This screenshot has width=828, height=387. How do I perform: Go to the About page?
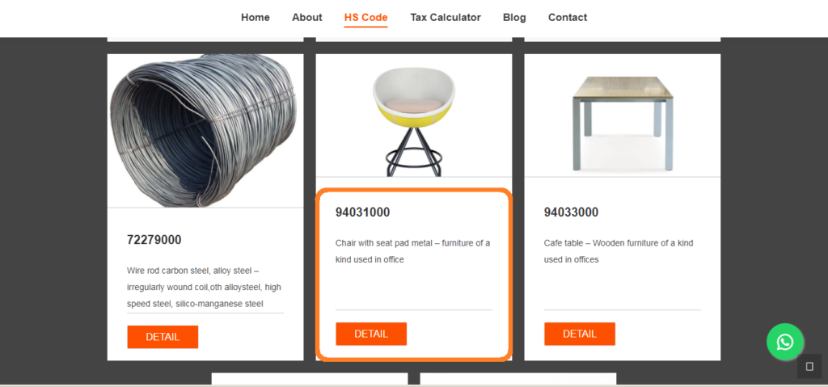[306, 18]
